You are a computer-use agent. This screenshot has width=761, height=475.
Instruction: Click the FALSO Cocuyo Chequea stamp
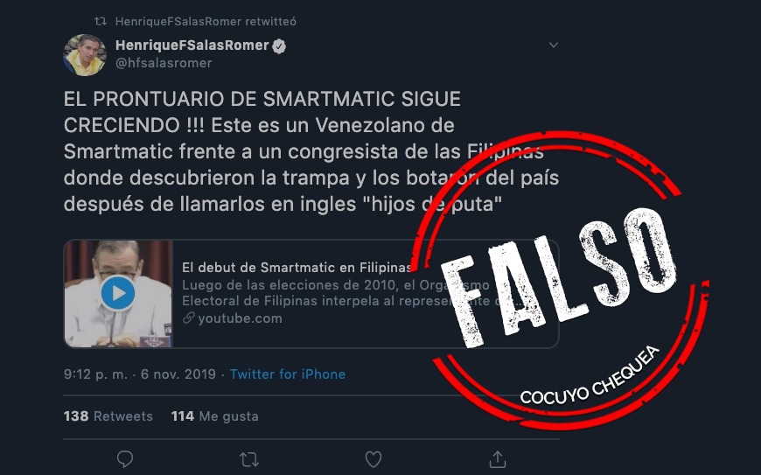[558, 281]
